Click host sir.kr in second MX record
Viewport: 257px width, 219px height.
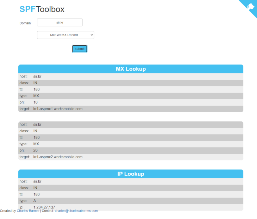(37, 125)
